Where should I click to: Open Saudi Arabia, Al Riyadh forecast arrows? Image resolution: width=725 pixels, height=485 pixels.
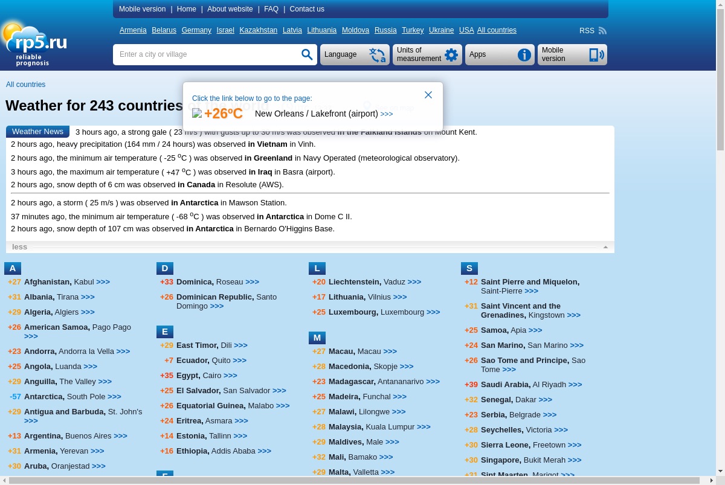tap(575, 385)
